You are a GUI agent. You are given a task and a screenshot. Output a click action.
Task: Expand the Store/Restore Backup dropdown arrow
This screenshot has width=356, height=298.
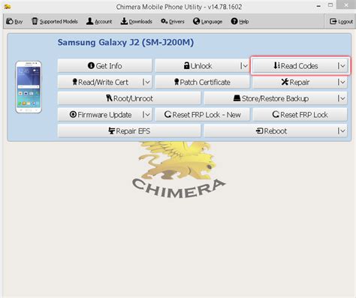click(342, 98)
